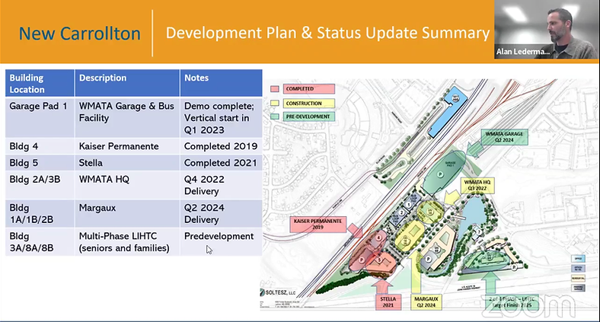The width and height of the screenshot is (600, 322).
Task: Click the 'Description' column header
Action: [x=127, y=84]
